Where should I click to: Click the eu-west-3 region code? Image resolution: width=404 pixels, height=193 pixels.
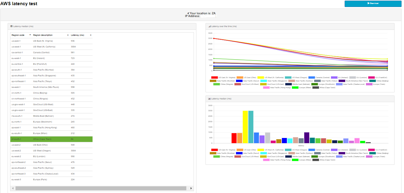click(x=16, y=179)
